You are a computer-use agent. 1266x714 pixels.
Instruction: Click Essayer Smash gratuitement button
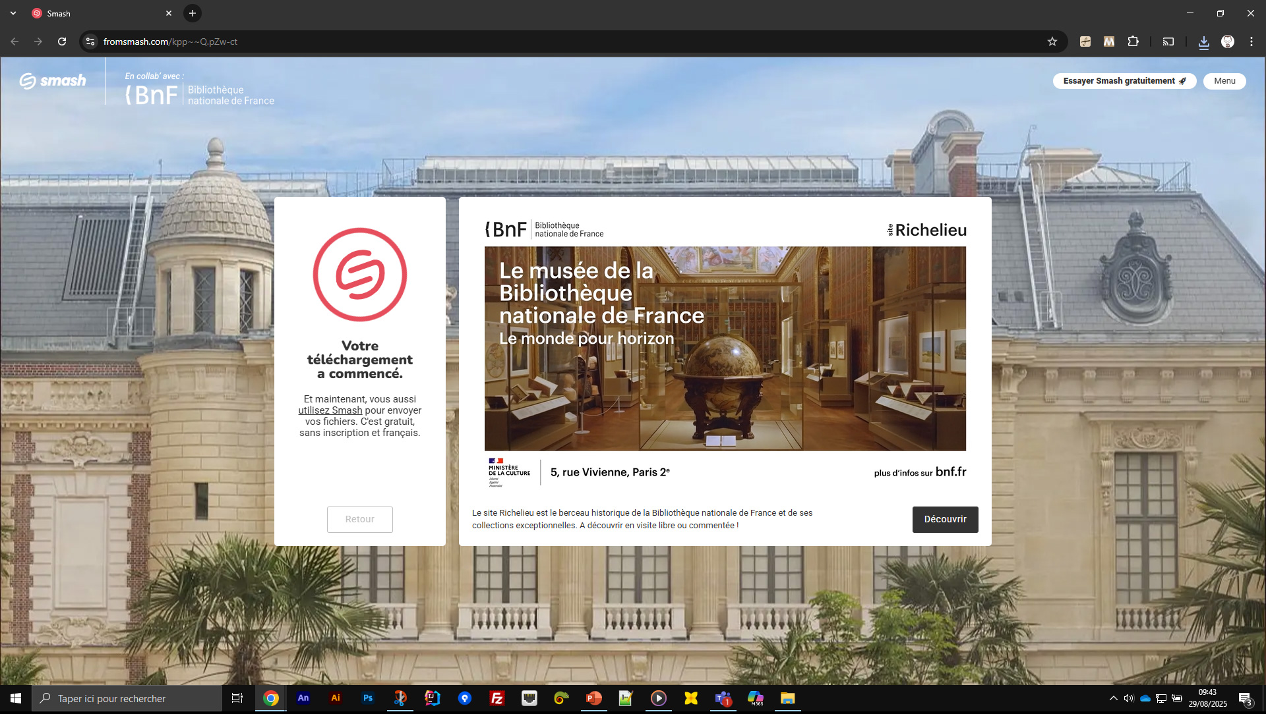coord(1124,81)
